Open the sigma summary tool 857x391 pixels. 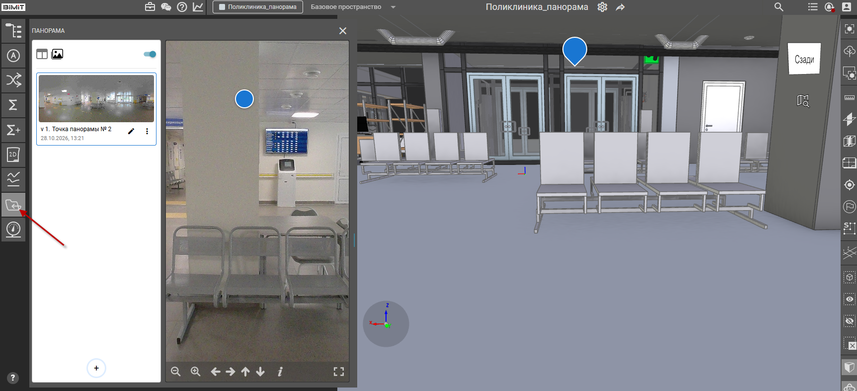click(x=13, y=105)
